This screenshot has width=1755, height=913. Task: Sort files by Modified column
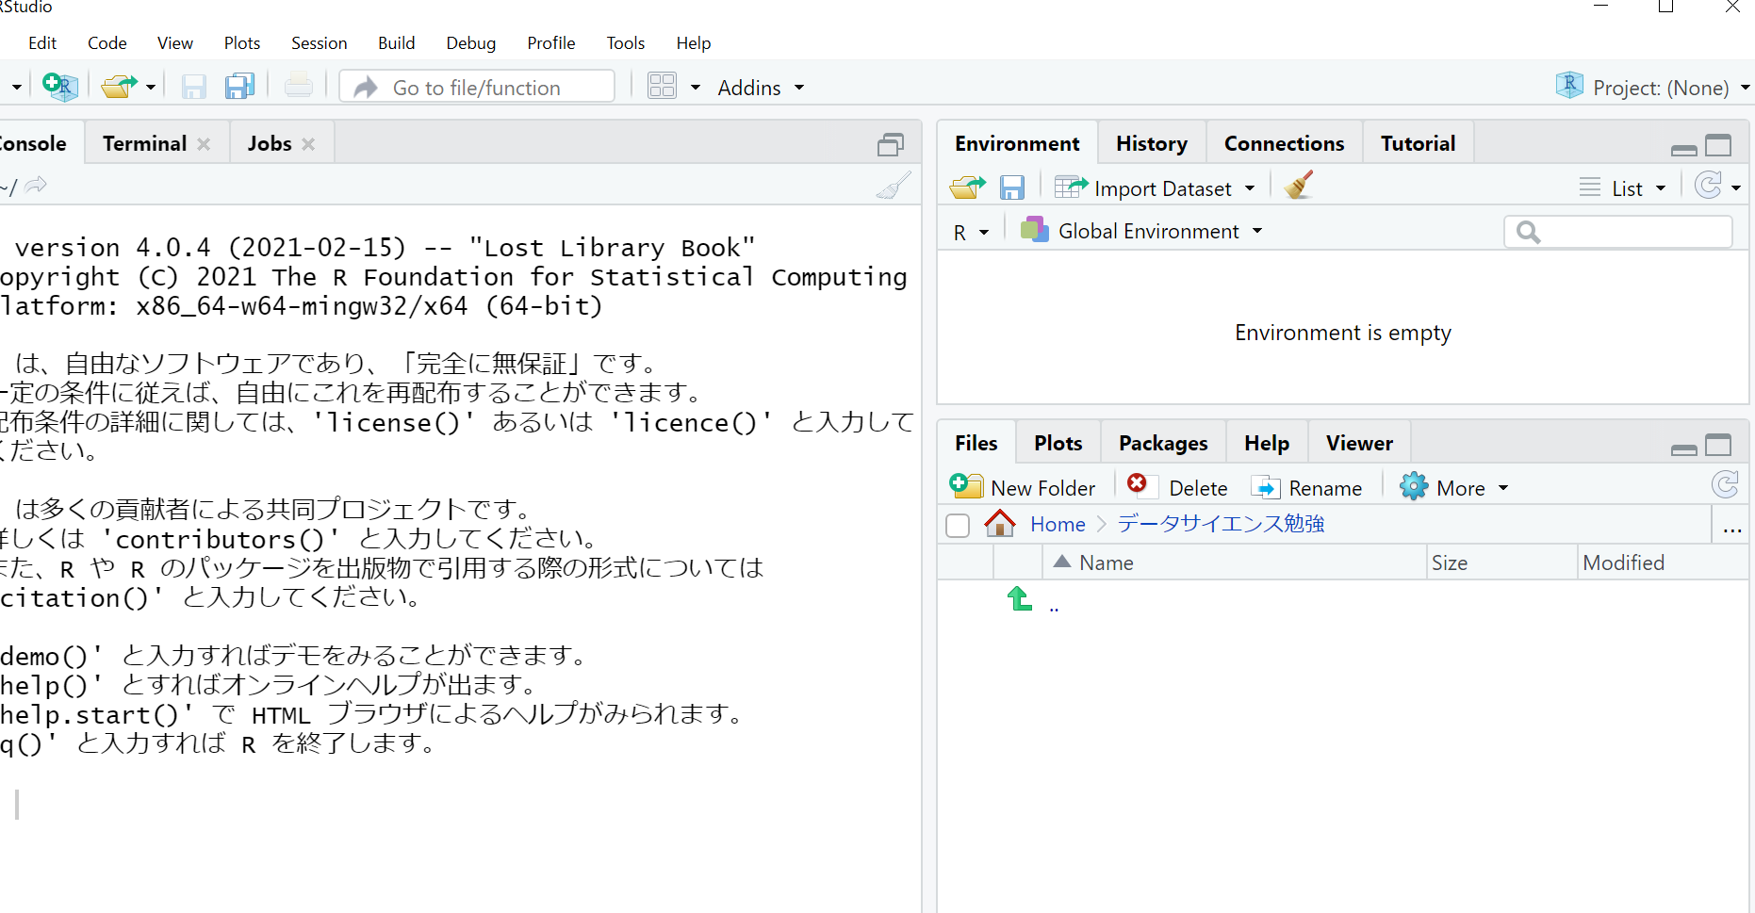click(x=1664, y=562)
